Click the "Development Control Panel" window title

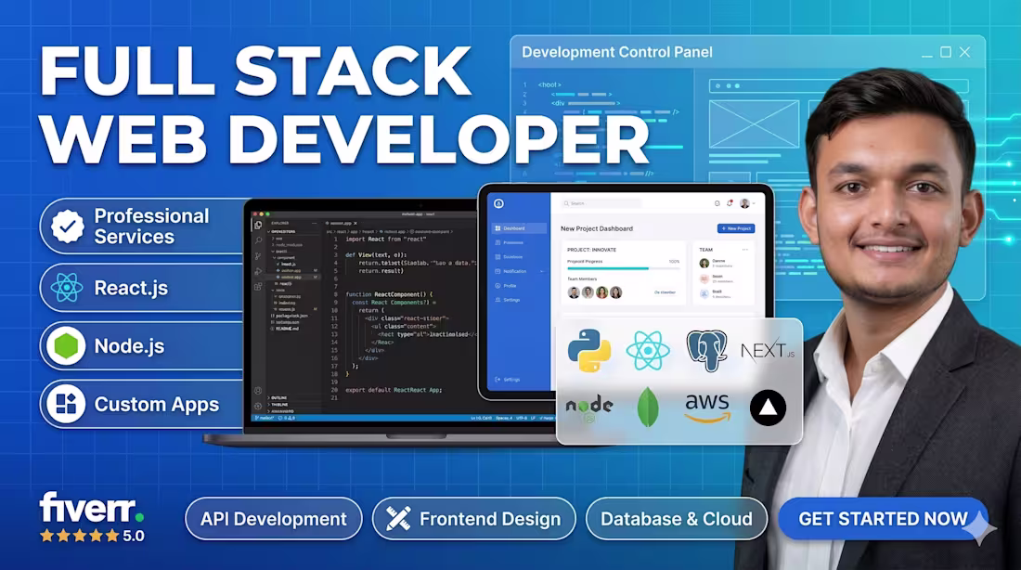click(617, 52)
